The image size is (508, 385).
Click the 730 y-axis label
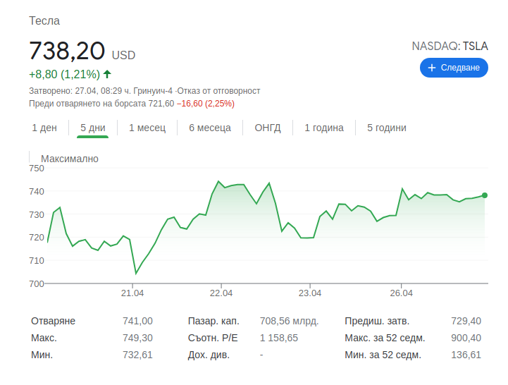37,215
